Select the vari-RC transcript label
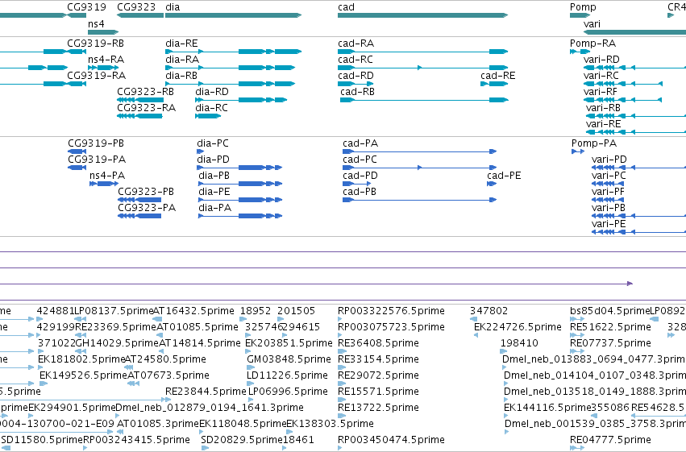The width and height of the screenshot is (686, 452). click(x=601, y=76)
